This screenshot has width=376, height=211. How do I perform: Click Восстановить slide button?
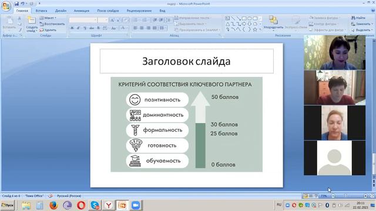[52, 24]
